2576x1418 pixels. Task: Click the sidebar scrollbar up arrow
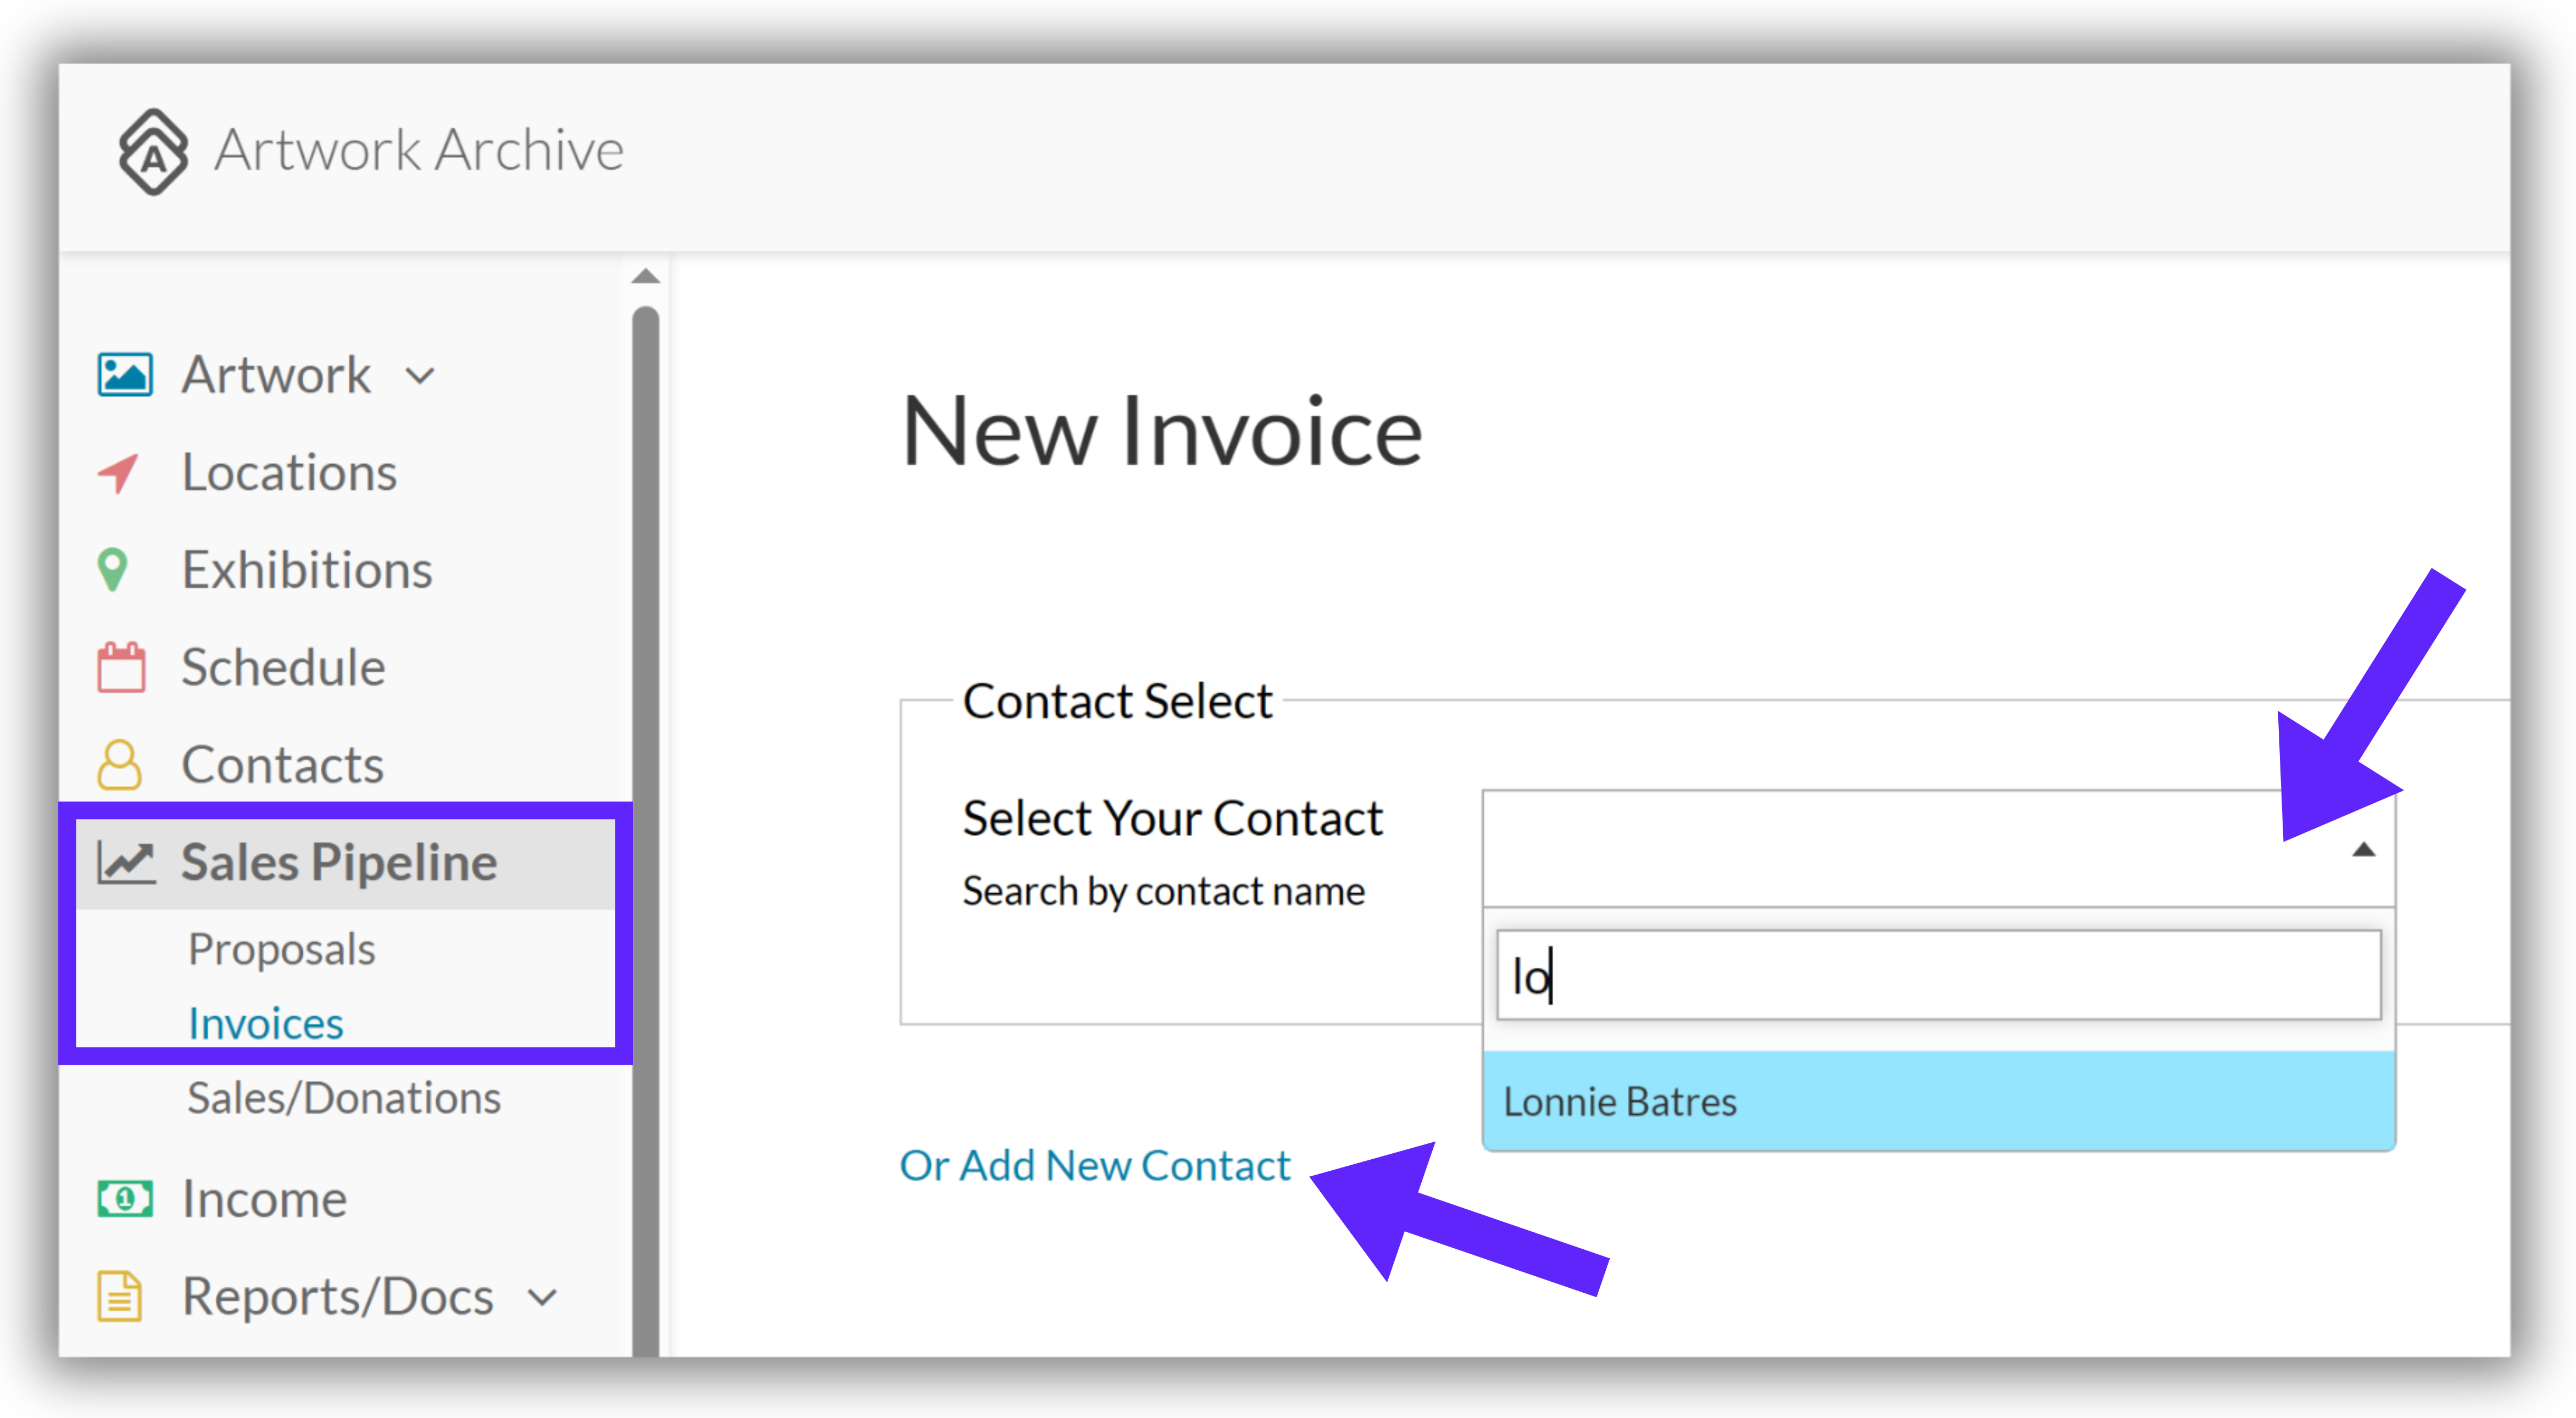[x=646, y=276]
